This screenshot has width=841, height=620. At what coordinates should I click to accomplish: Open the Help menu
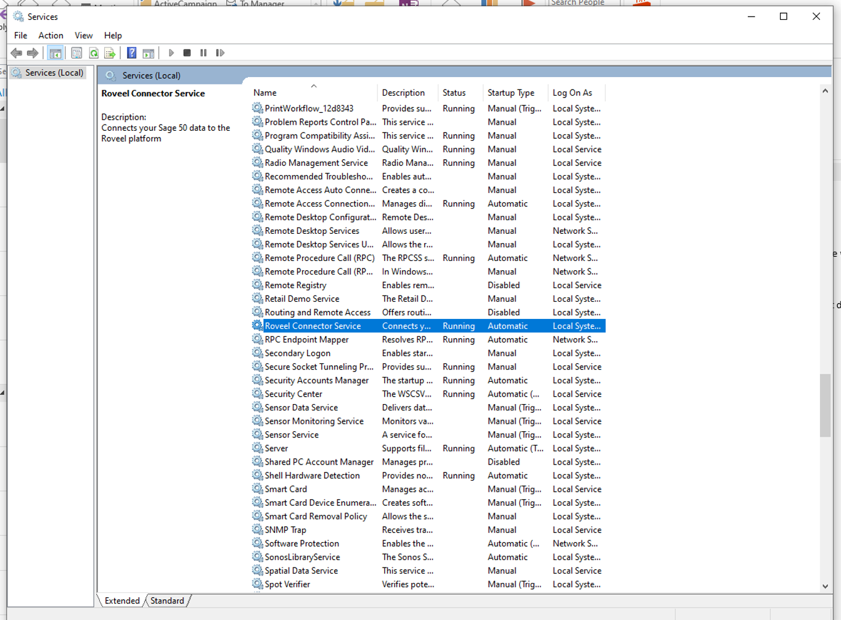pyautogui.click(x=113, y=35)
